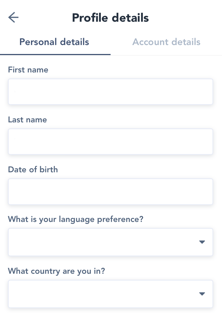Click the Last name label

pos(27,120)
